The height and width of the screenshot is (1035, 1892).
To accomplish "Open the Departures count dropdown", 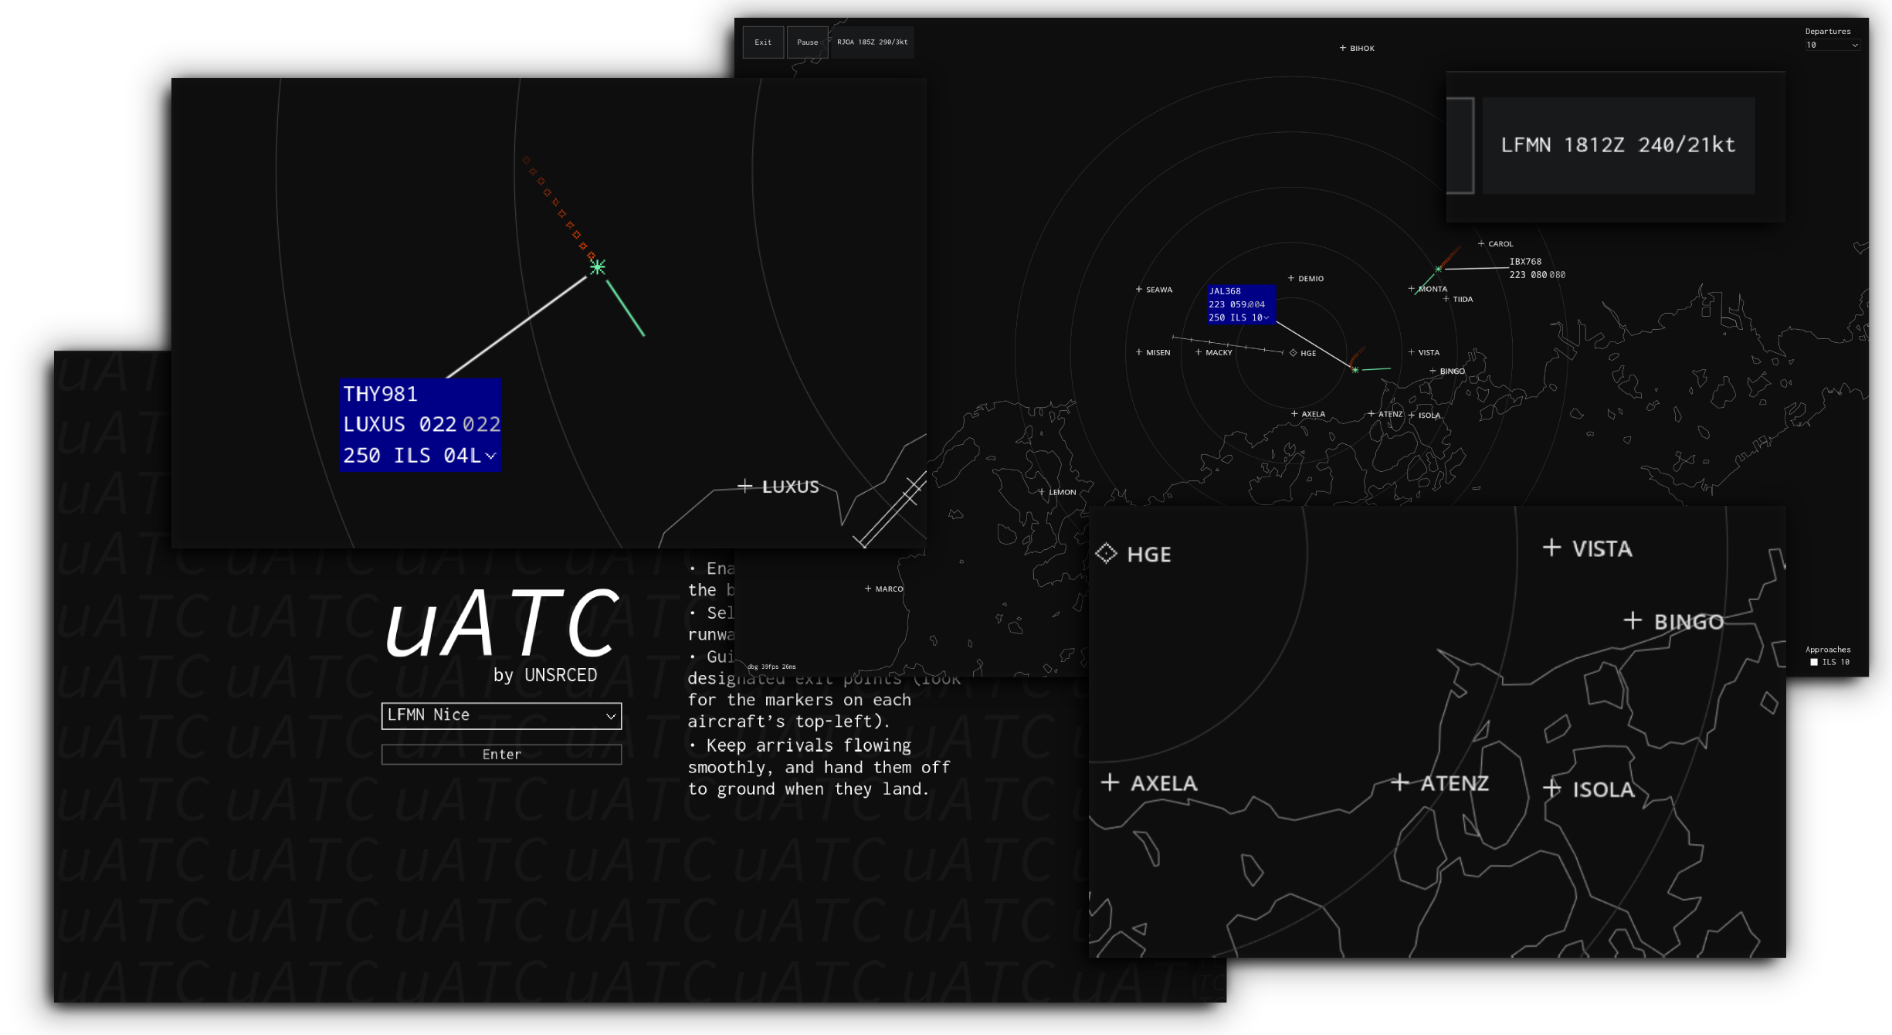I will [1832, 44].
